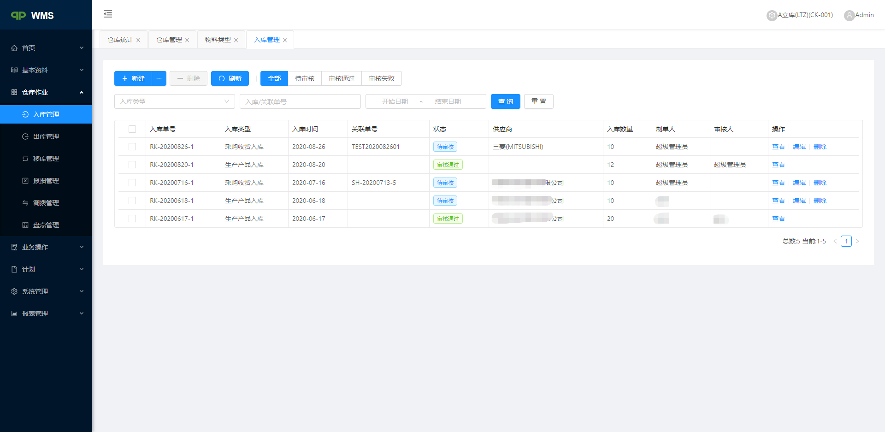Viewport: 885px width, 432px height.
Task: Open the 入库类型 dropdown
Action: coord(175,101)
